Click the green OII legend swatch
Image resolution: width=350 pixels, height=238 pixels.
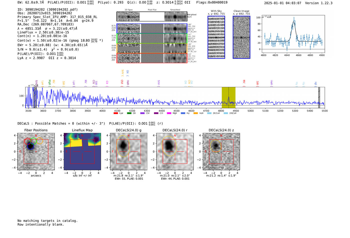[129, 113]
